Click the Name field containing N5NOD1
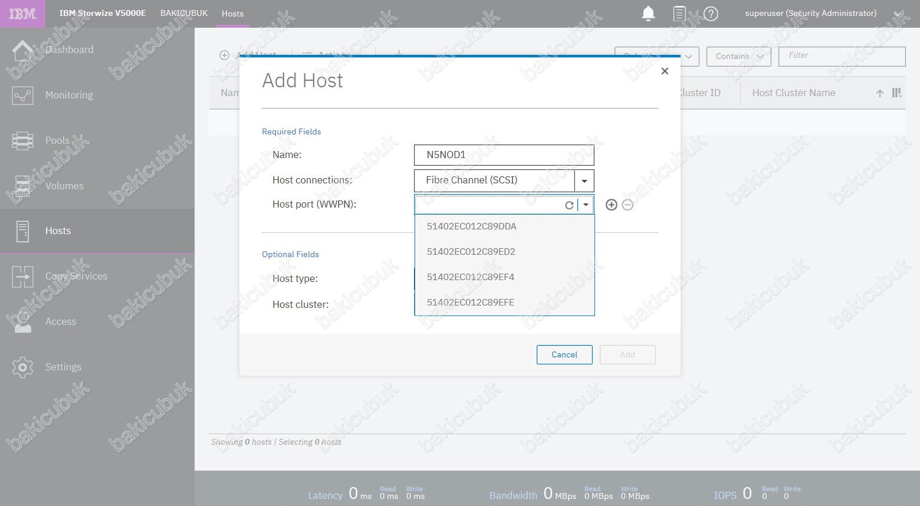Screen dimensions: 920x506 pos(504,155)
